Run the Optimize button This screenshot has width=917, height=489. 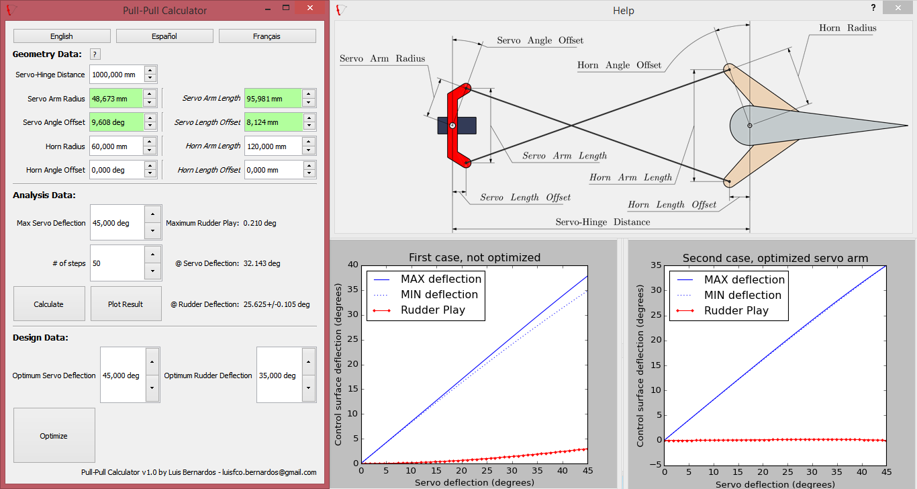pyautogui.click(x=54, y=436)
